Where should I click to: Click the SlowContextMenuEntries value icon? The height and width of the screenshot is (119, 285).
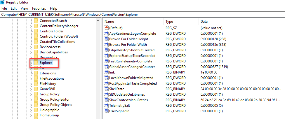[x=106, y=100]
